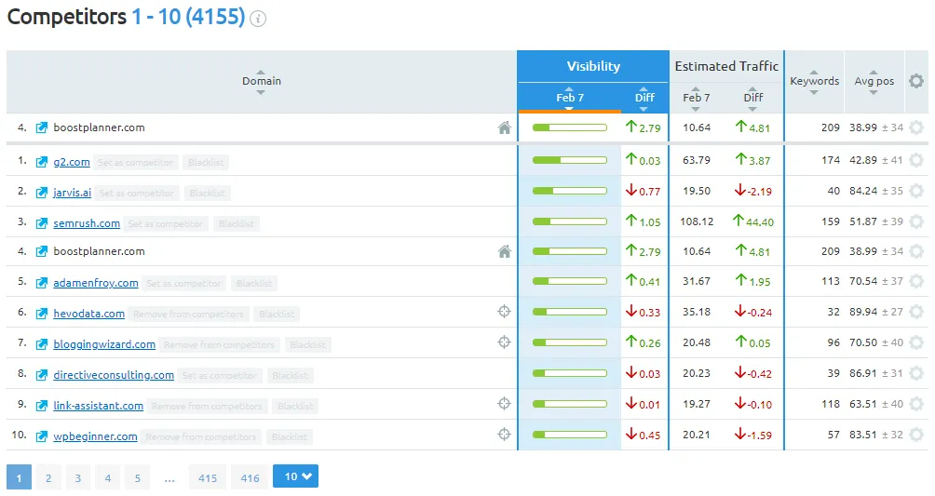Remove hevodata.com from competitors

tap(188, 315)
